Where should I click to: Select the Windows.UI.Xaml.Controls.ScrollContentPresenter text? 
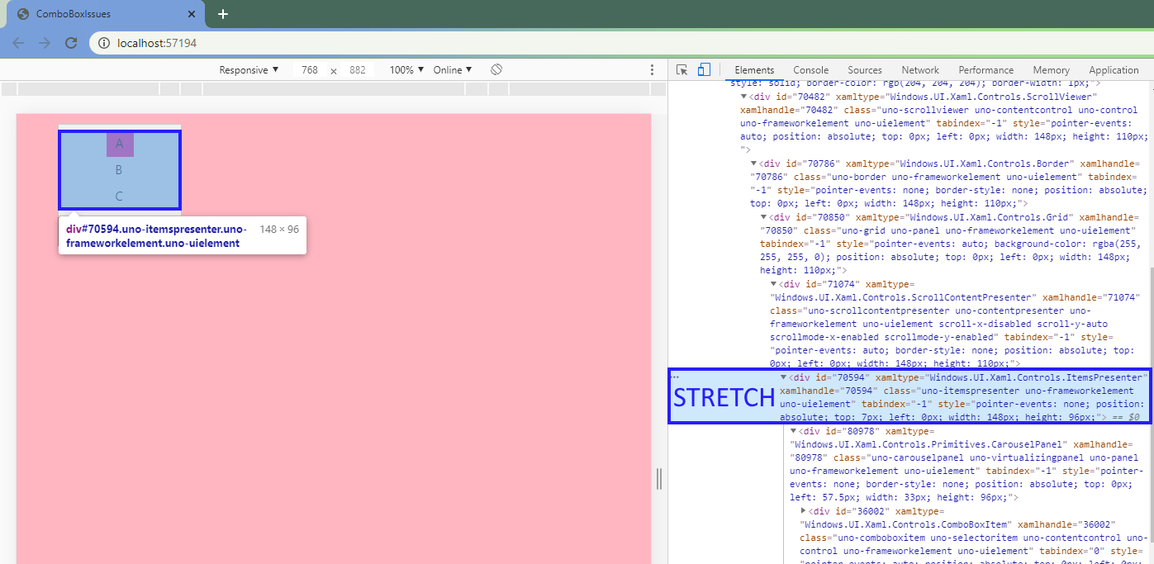[903, 297]
